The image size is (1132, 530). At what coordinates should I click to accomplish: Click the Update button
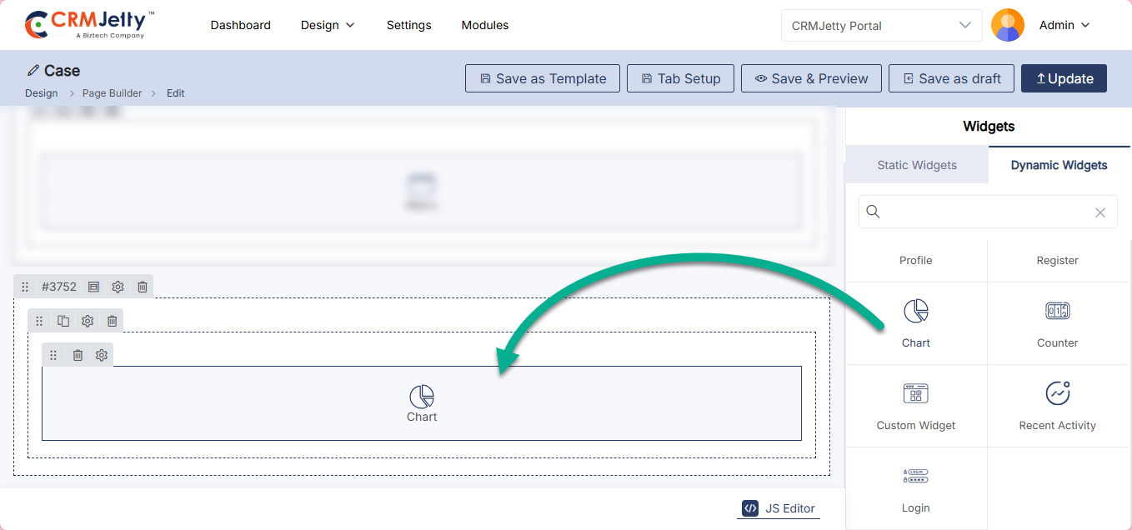1064,78
